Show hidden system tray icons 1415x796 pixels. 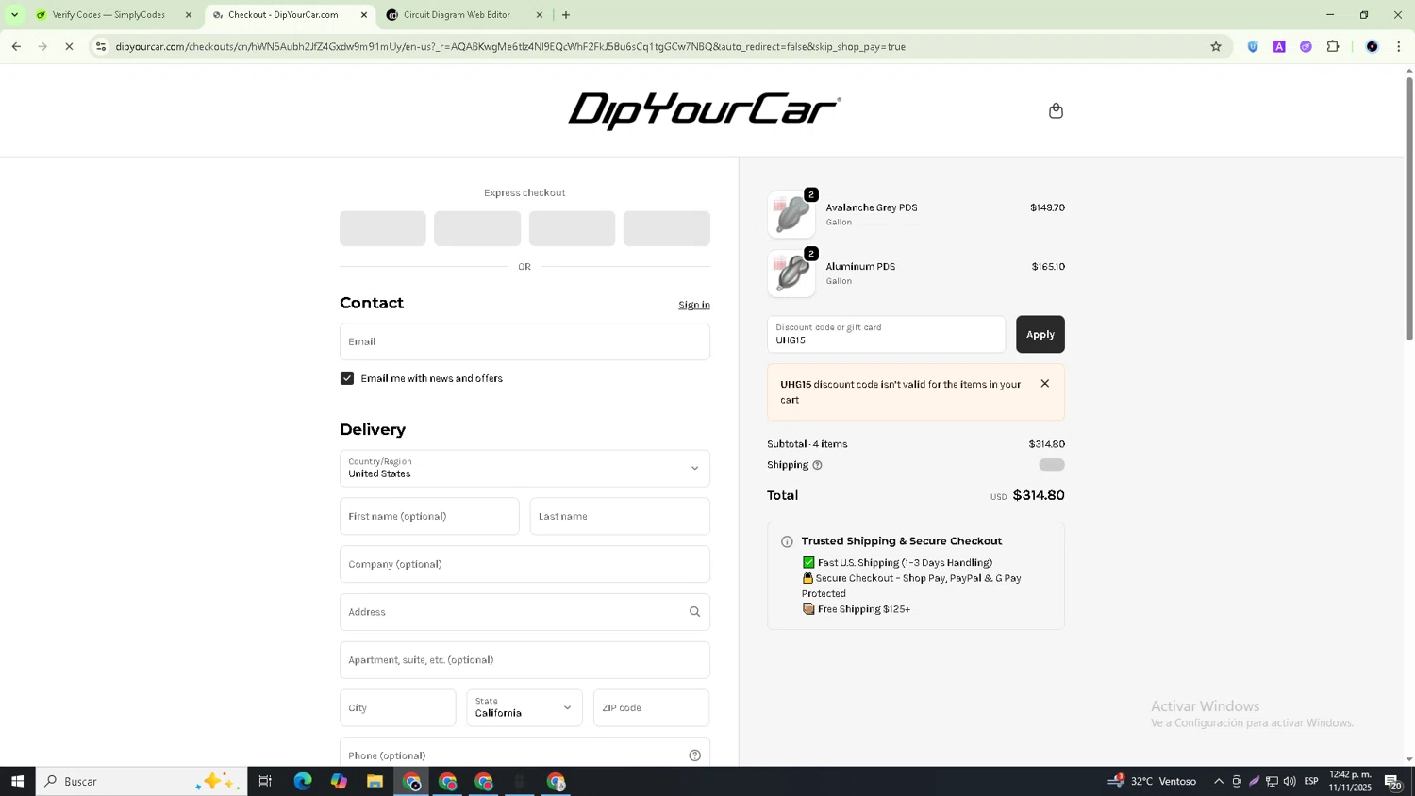coord(1219,781)
